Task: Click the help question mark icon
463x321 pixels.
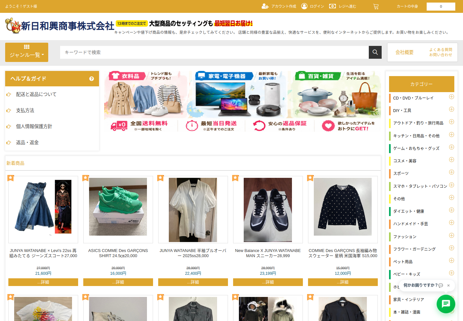Action: 92,79
